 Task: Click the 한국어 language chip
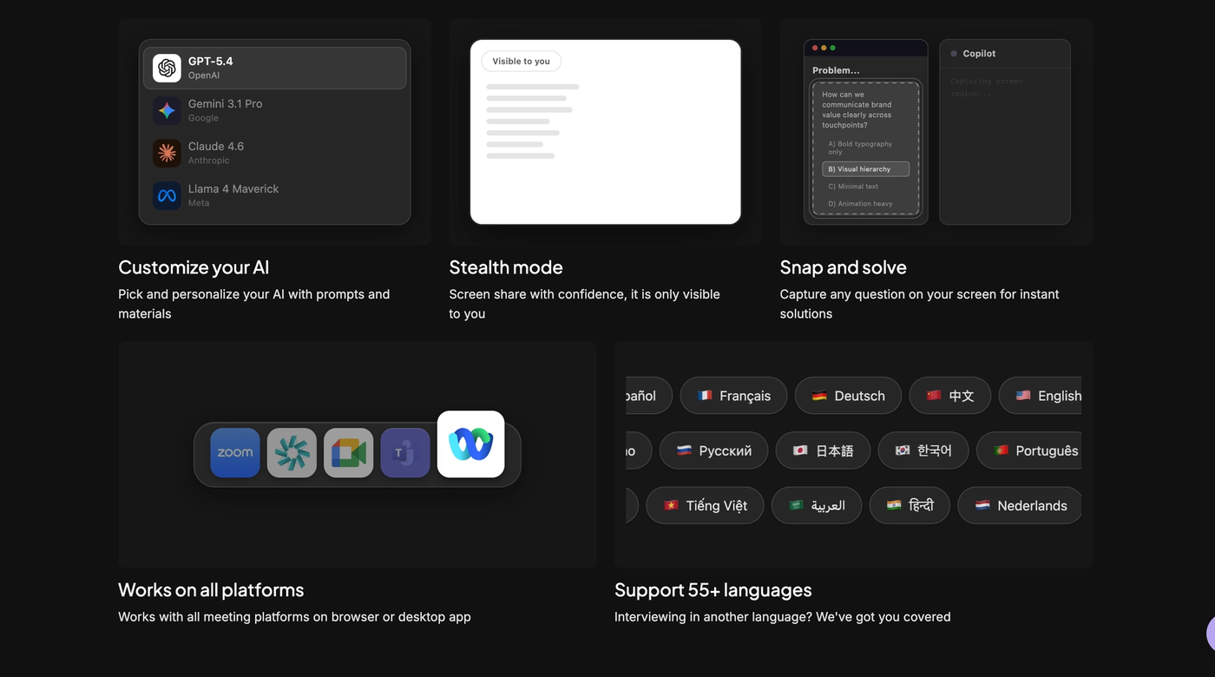pos(923,450)
